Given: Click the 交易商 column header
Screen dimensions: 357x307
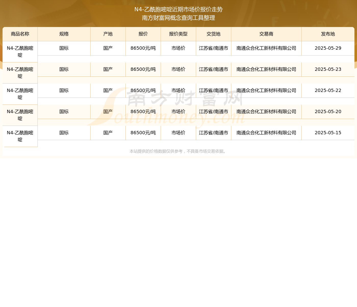Looking at the screenshot, I should point(266,34).
